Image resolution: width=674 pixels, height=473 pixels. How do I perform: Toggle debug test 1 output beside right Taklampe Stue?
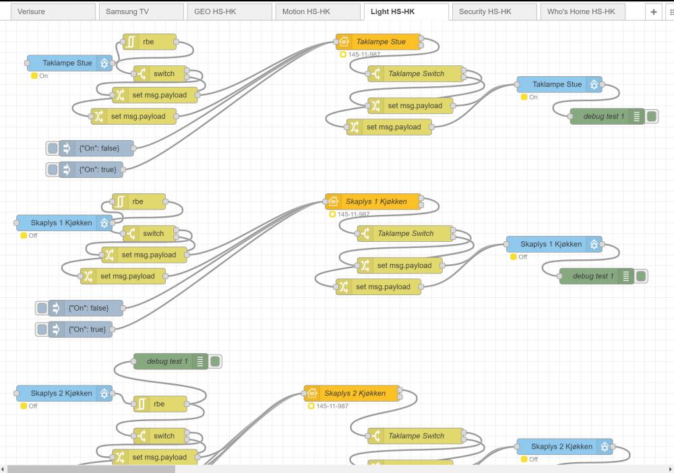tap(652, 117)
